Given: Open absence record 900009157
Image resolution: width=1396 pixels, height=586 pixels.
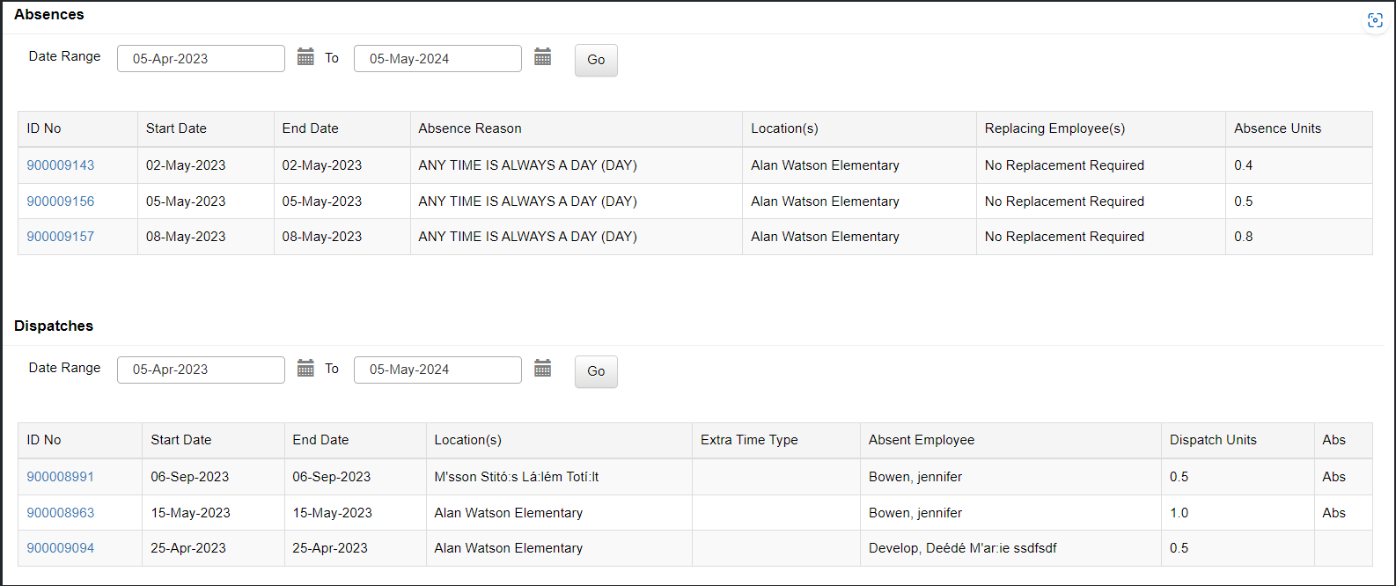Looking at the screenshot, I should click(x=61, y=237).
